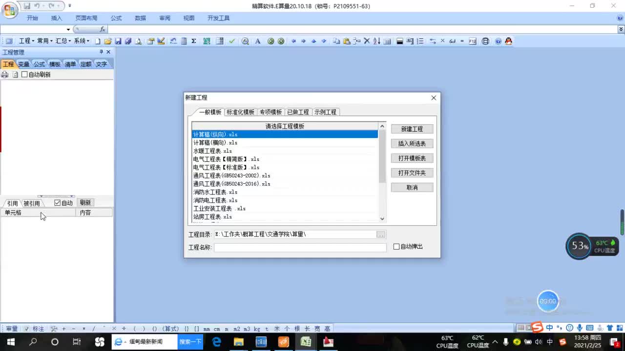
Task: Open the Edge browser from taskbar
Action: point(216,342)
